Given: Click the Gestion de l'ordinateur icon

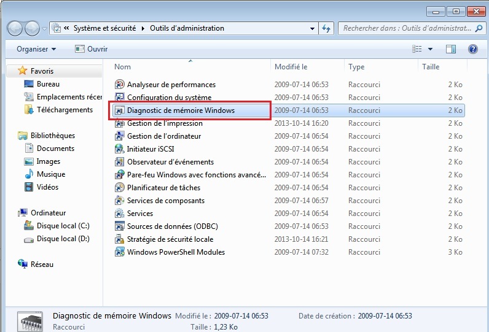Looking at the screenshot, I should (119, 136).
